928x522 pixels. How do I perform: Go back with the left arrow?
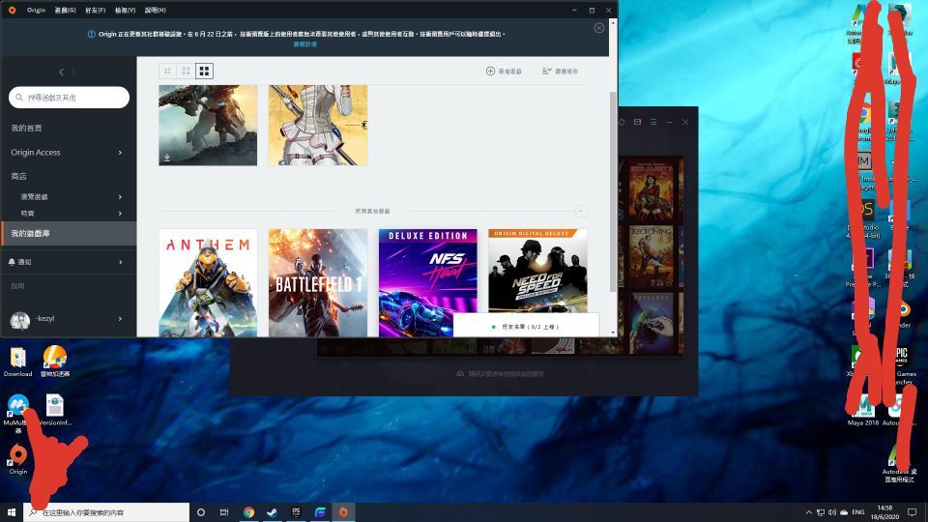(61, 72)
